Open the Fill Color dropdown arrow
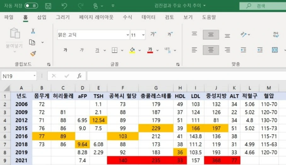286x165 pixels. [x=140, y=50]
